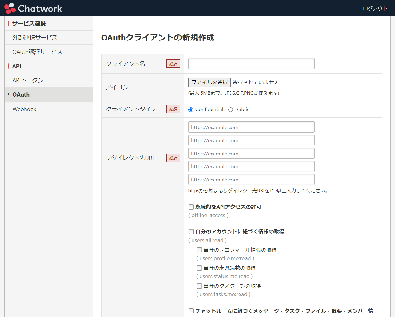
Task: Open OAuth認証サービス in the sidebar
Action: point(49,52)
